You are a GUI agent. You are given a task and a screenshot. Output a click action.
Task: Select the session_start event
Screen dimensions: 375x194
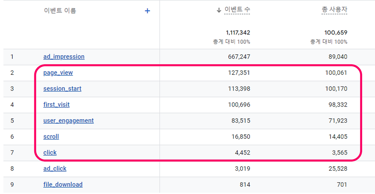[62, 89]
